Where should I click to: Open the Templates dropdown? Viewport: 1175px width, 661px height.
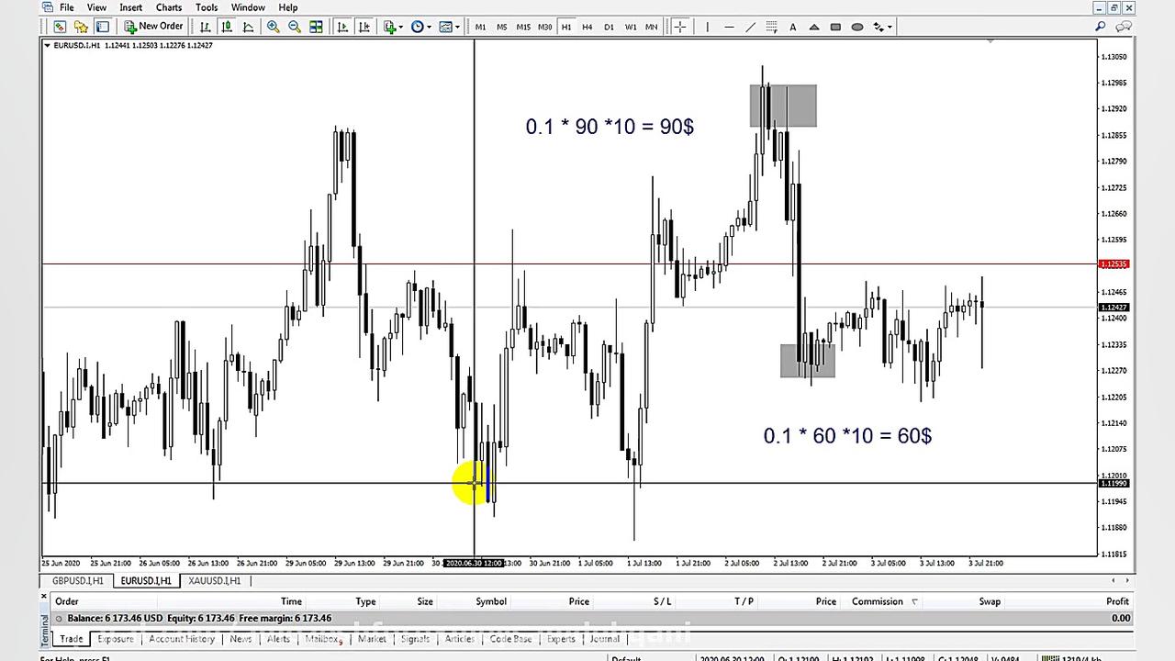449,27
